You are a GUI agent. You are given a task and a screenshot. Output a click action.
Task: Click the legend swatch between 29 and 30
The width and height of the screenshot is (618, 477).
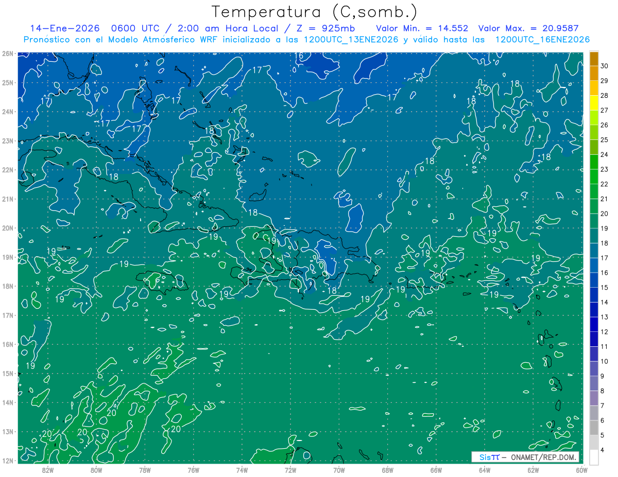click(594, 74)
